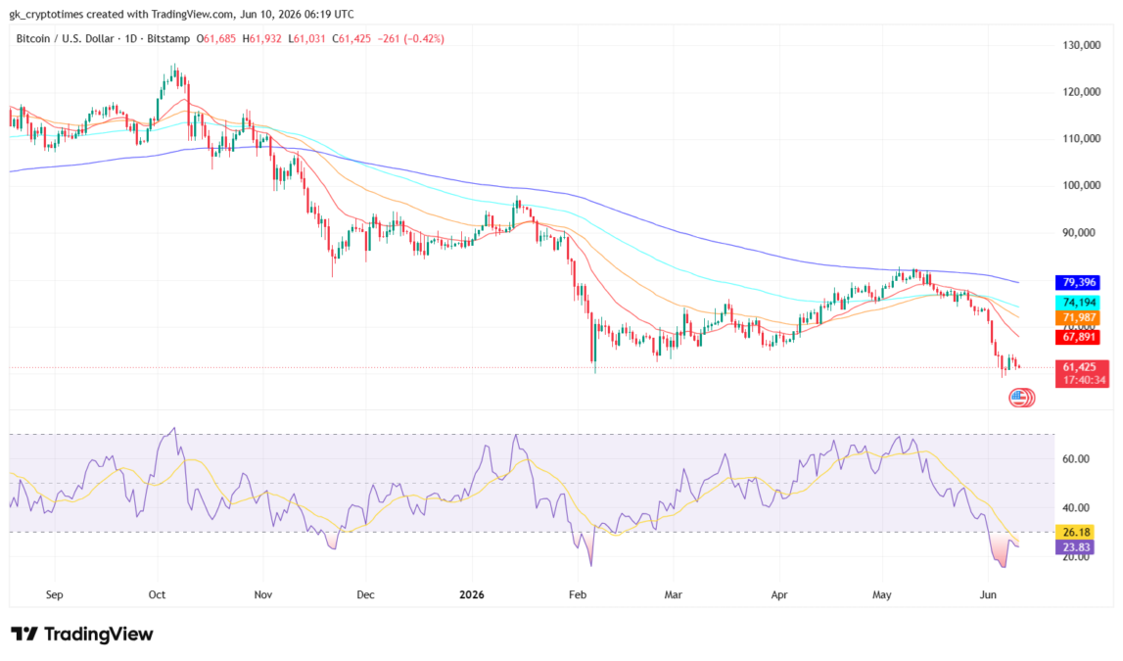The image size is (1123, 661).
Task: Click the Feb label on time axis
Action: [578, 594]
